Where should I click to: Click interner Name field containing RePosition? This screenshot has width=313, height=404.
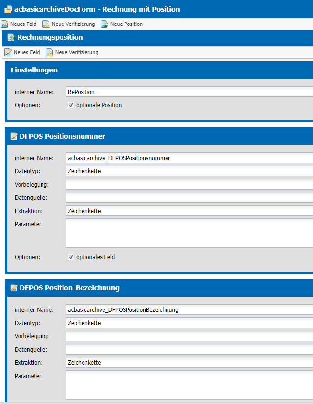tap(189, 92)
